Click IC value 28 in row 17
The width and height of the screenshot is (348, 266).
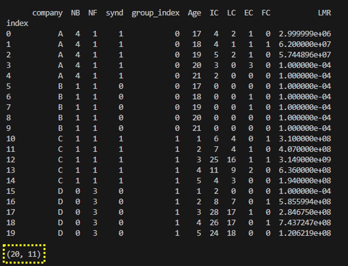tap(214, 212)
